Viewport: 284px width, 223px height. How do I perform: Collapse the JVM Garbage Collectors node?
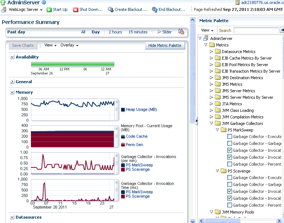(211, 123)
